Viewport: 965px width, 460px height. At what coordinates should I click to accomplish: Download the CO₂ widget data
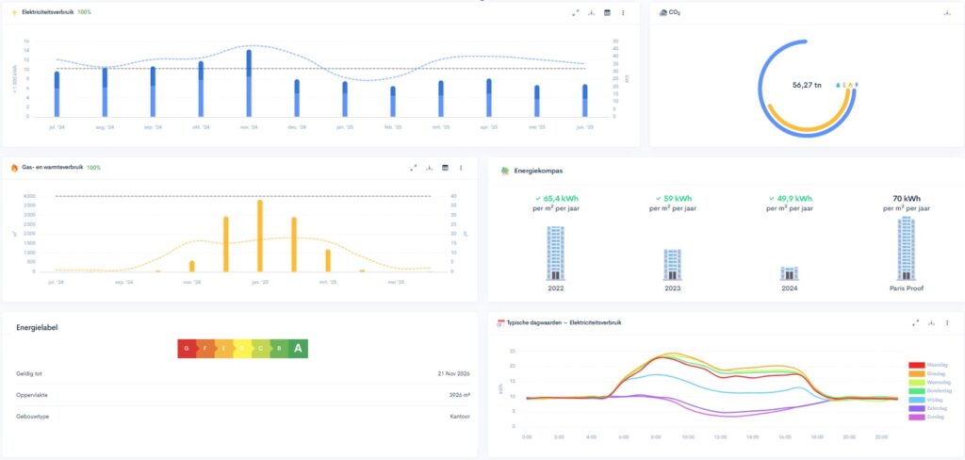(946, 13)
